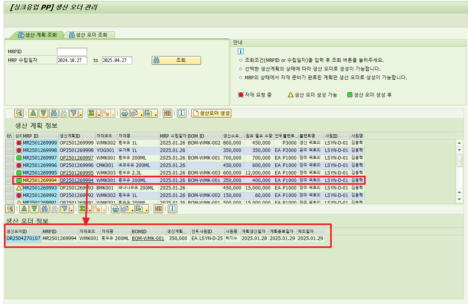Open Views icon in production plan toolbar
Viewport: 468px width, 304px height.
point(135,113)
